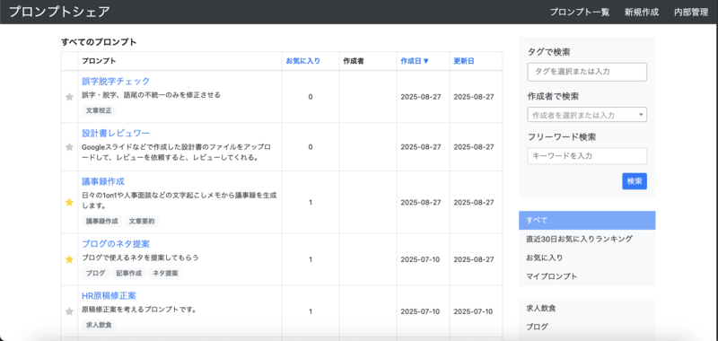The image size is (718, 341).
Task: Open the HR原稿修正案 prompt link
Action: (x=109, y=296)
